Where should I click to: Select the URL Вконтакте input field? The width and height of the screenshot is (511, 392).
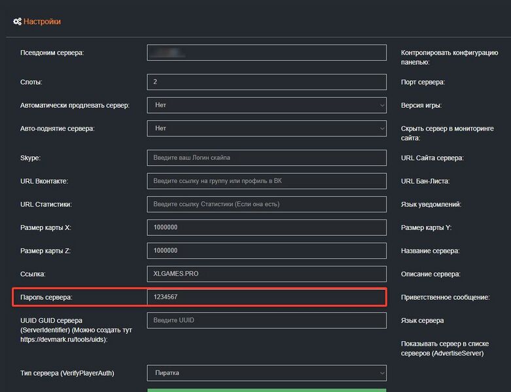click(x=266, y=181)
